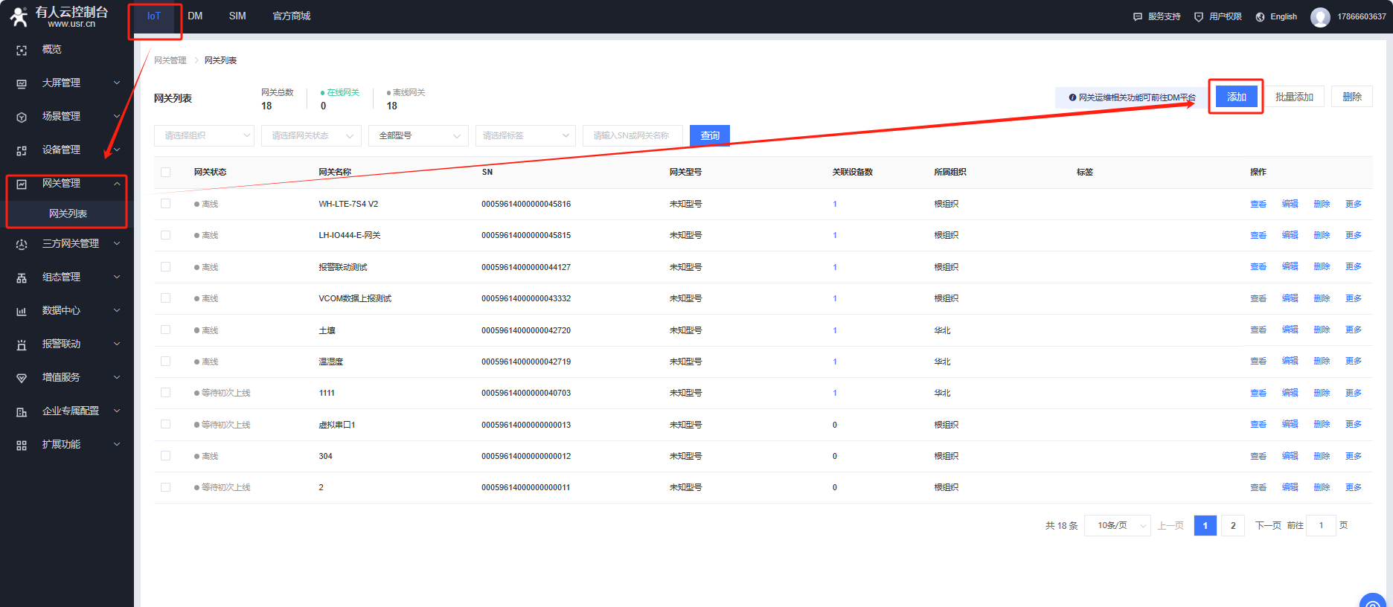The width and height of the screenshot is (1393, 607).
Task: Click the 场景管理 cube icon
Action: [x=22, y=117]
